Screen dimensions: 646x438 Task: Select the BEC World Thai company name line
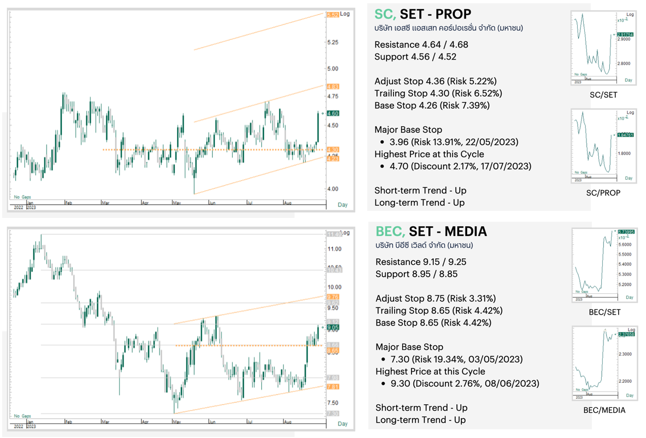(x=424, y=246)
